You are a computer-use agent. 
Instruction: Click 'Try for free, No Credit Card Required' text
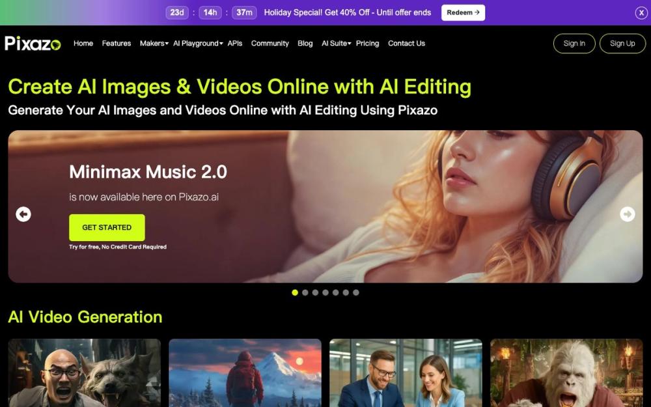click(x=118, y=247)
